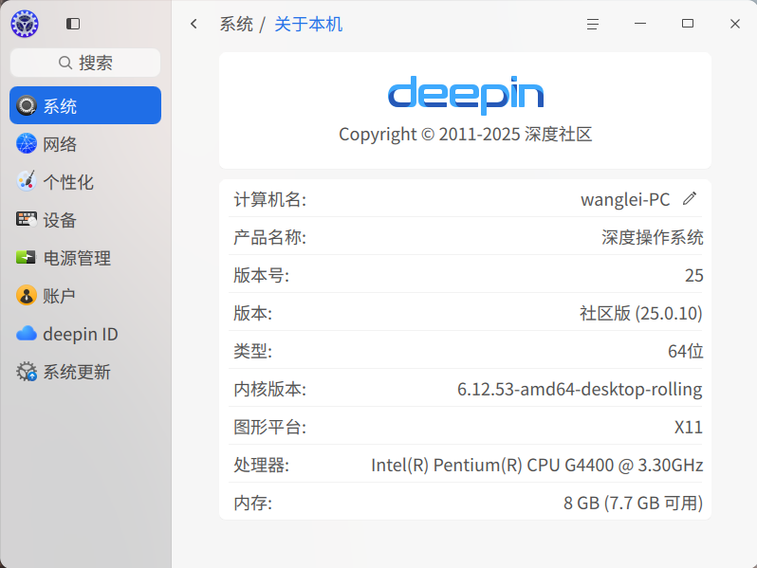Go back with the left arrow
757x568 pixels.
(194, 24)
